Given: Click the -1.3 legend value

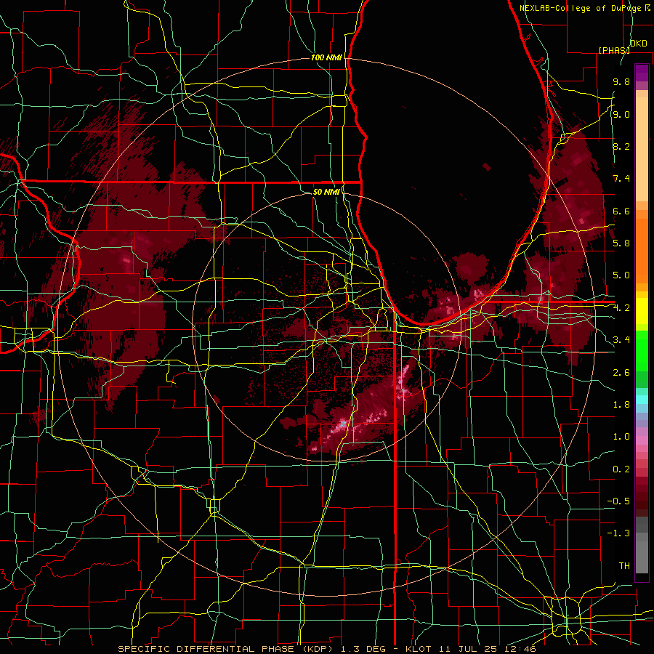Looking at the screenshot, I should (x=618, y=533).
